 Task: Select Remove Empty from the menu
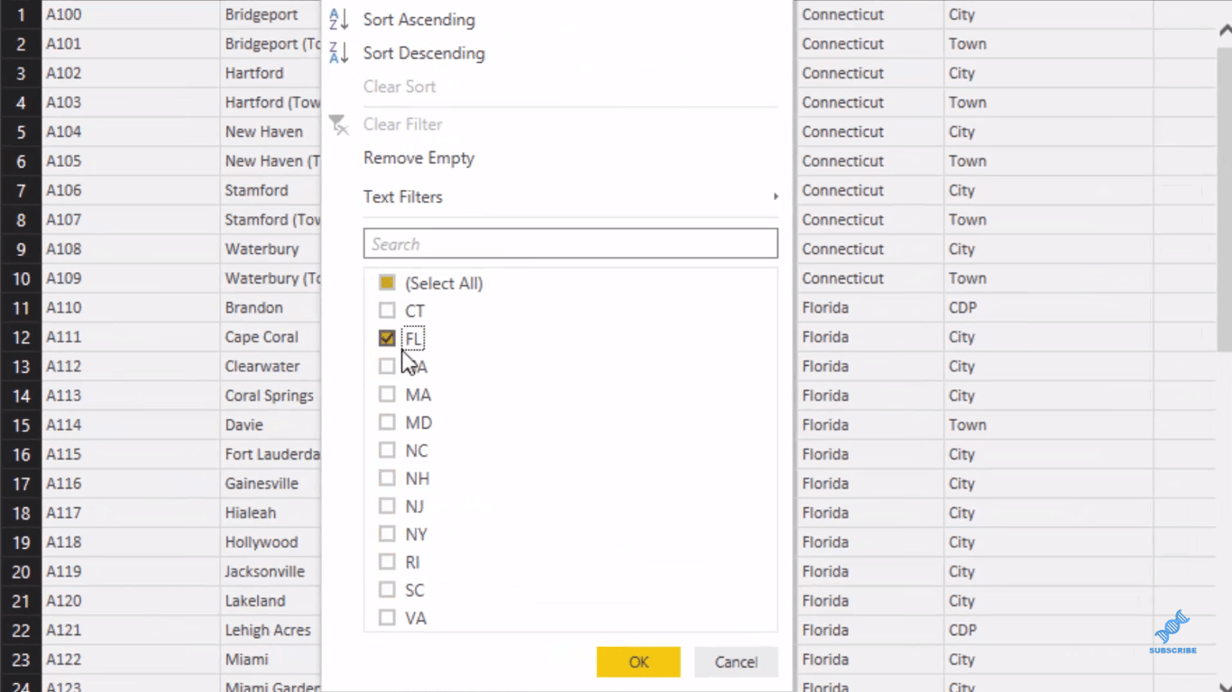pyautogui.click(x=418, y=159)
